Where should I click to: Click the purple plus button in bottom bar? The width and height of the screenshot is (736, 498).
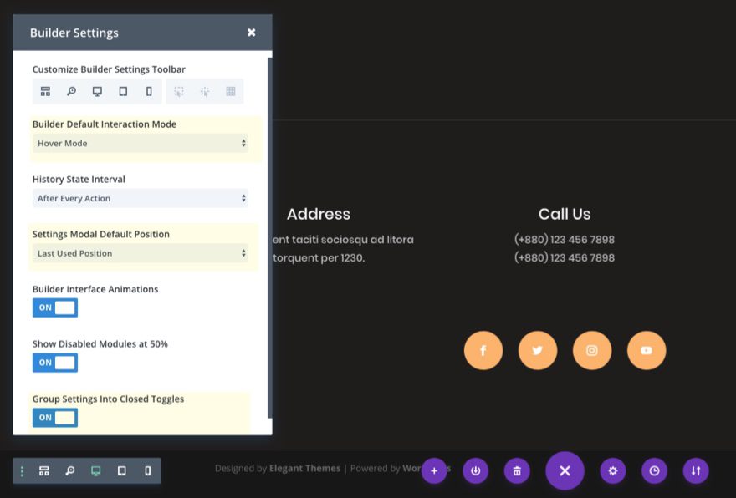(x=434, y=470)
